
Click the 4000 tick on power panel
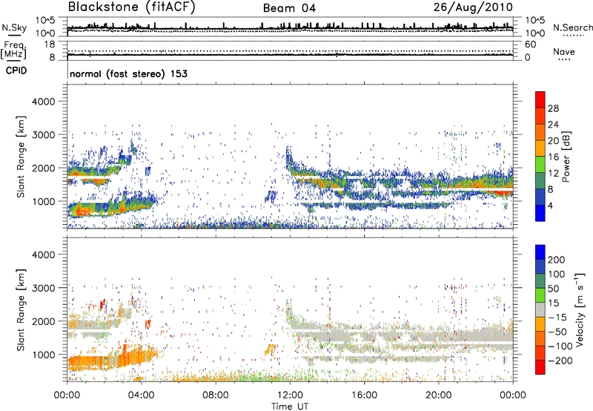pyautogui.click(x=44, y=102)
